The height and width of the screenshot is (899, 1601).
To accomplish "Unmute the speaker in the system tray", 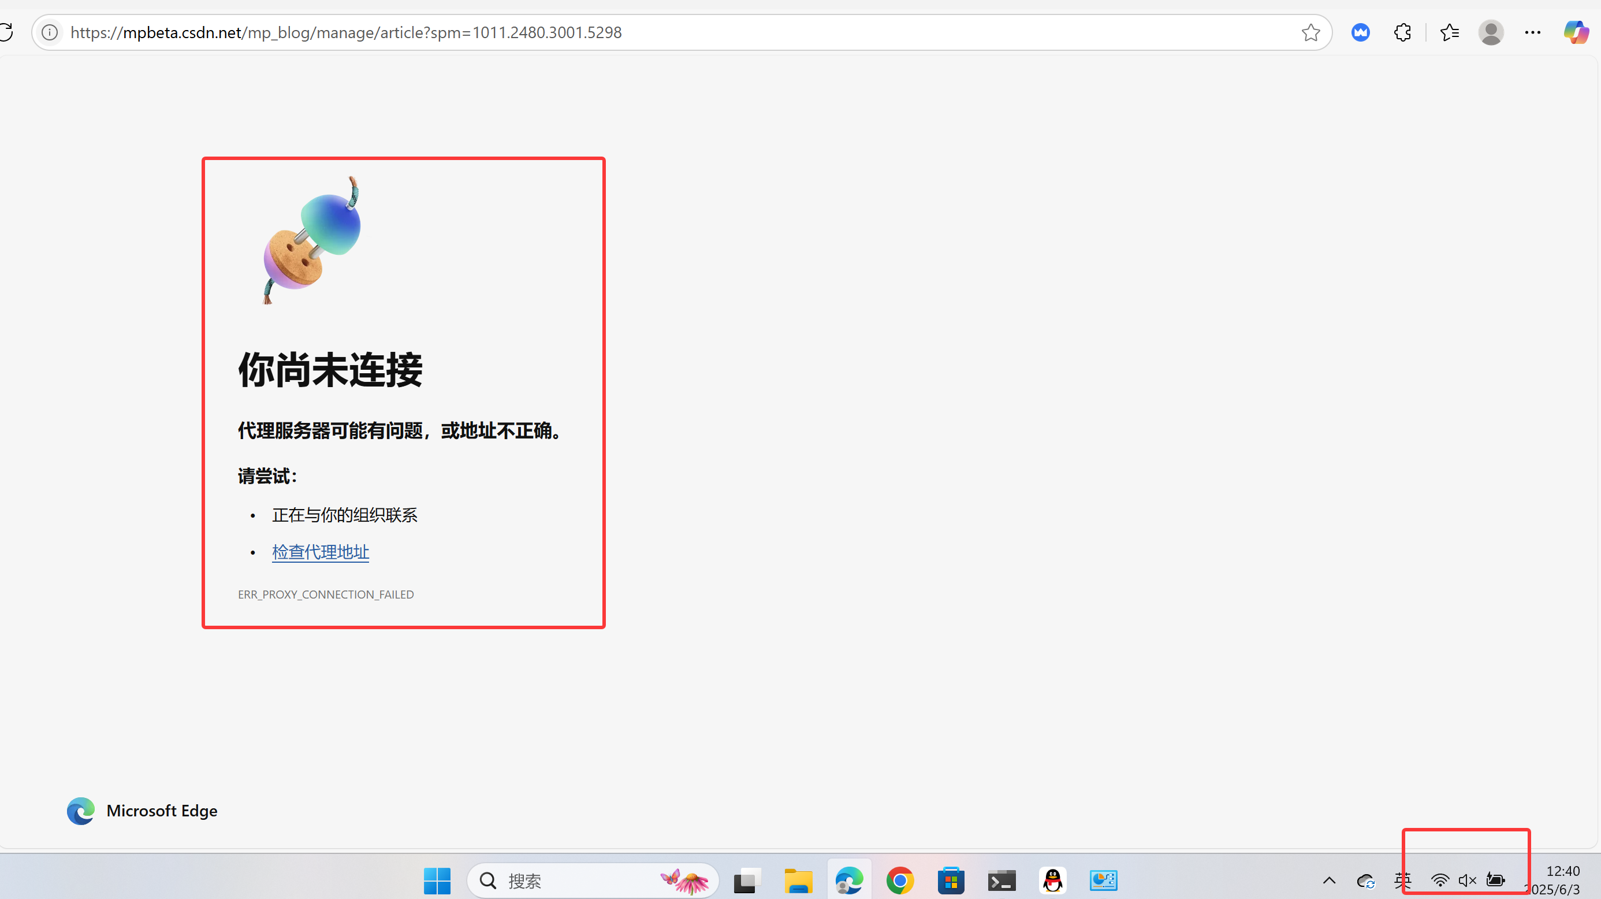I will coord(1468,881).
